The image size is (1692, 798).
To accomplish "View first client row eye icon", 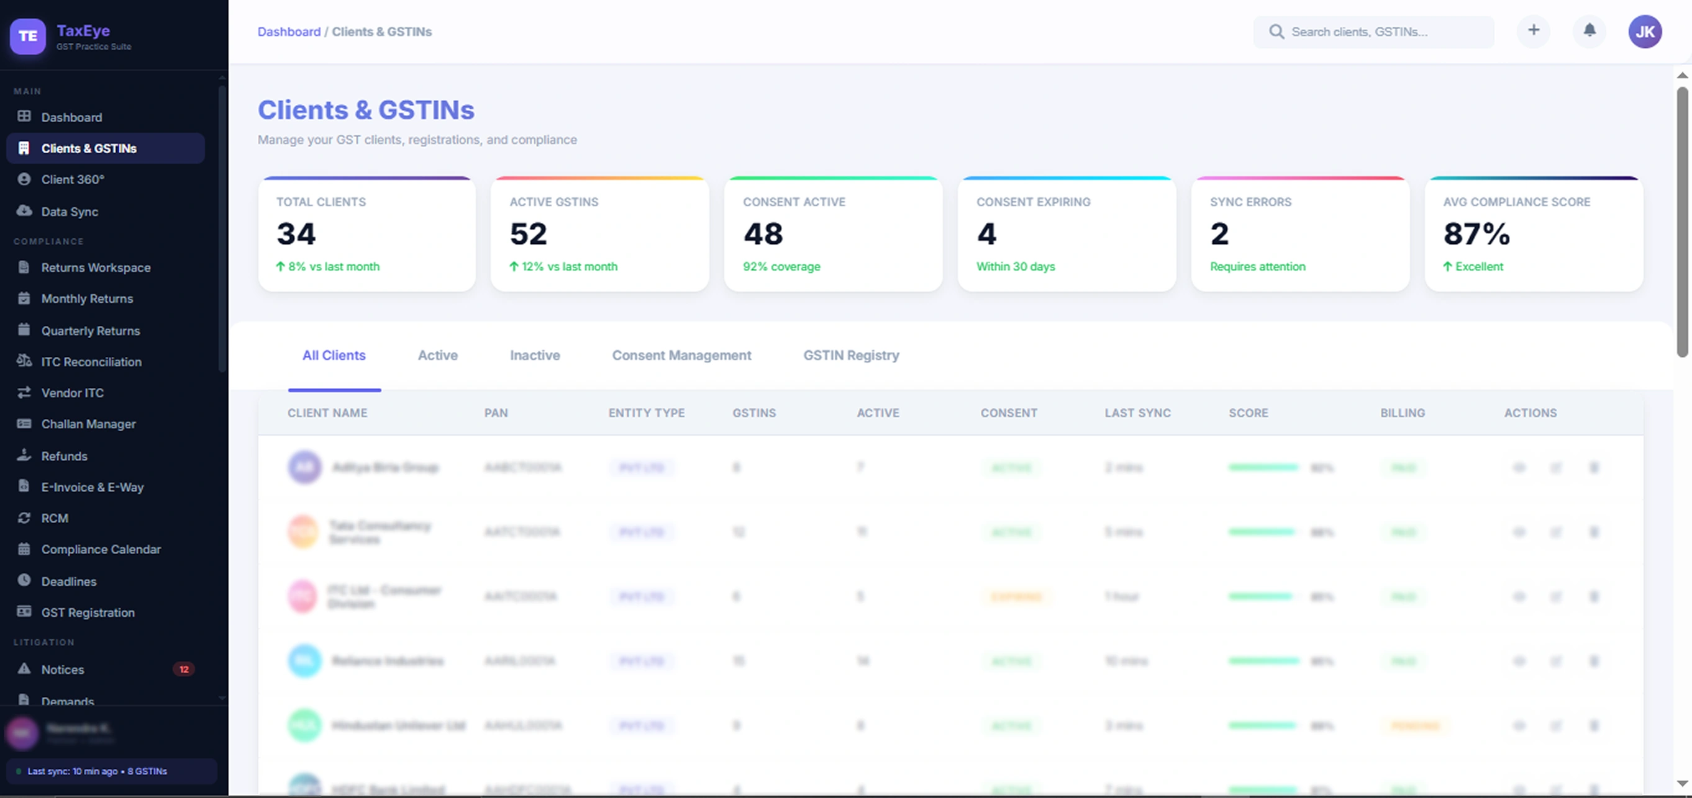I will pos(1519,467).
